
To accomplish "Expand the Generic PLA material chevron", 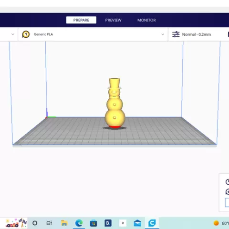I will point(163,34).
